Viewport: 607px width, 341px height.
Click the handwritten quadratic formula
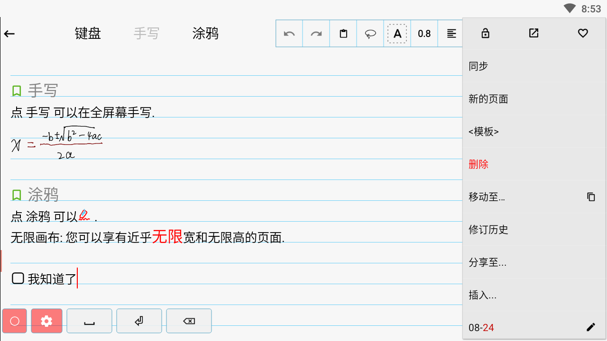(x=57, y=143)
